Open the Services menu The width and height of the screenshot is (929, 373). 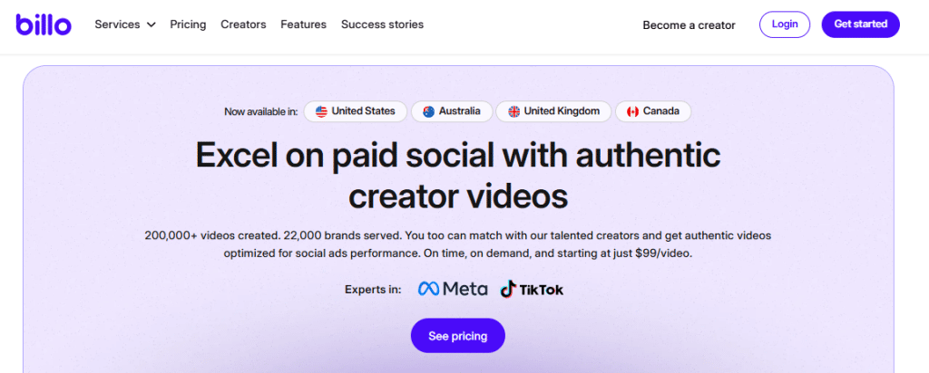click(118, 24)
